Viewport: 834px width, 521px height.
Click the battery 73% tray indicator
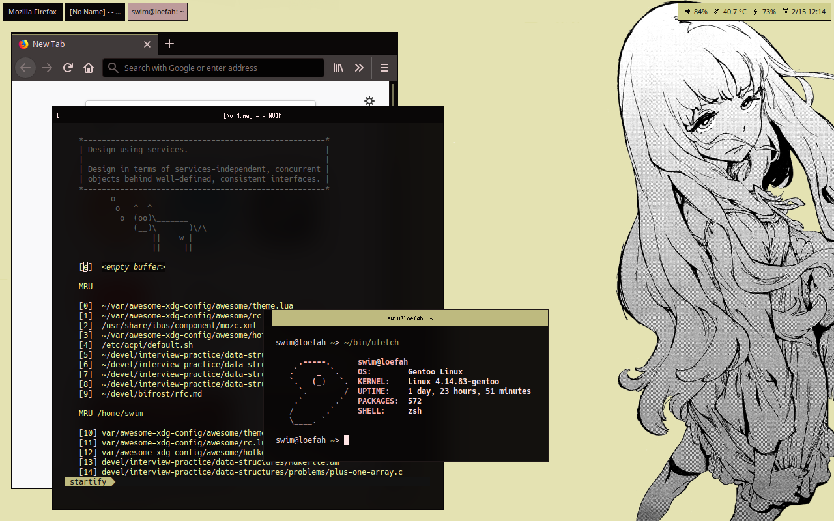[764, 12]
